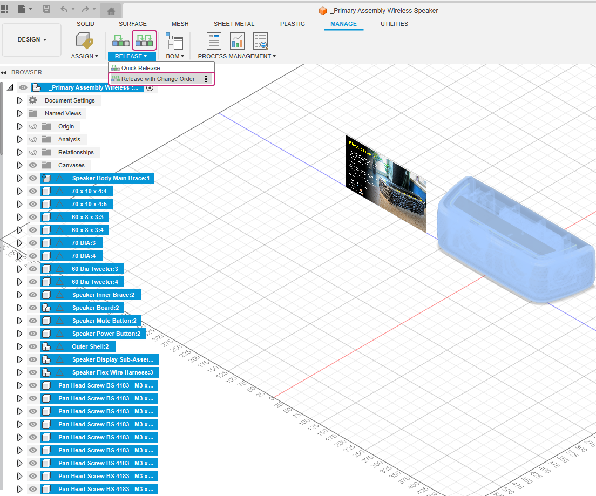596x496 pixels.
Task: Switch to the MESH tab
Action: [x=180, y=24]
